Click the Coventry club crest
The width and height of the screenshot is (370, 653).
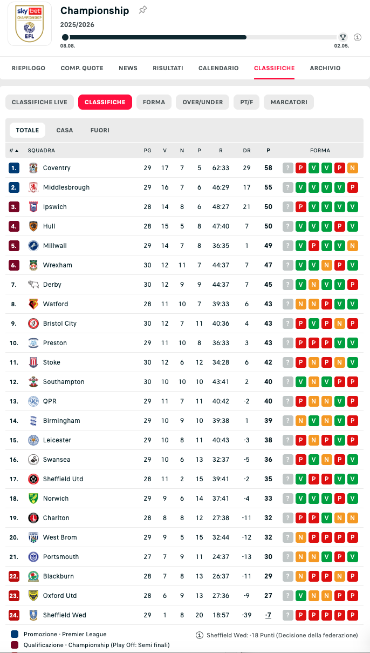33,168
